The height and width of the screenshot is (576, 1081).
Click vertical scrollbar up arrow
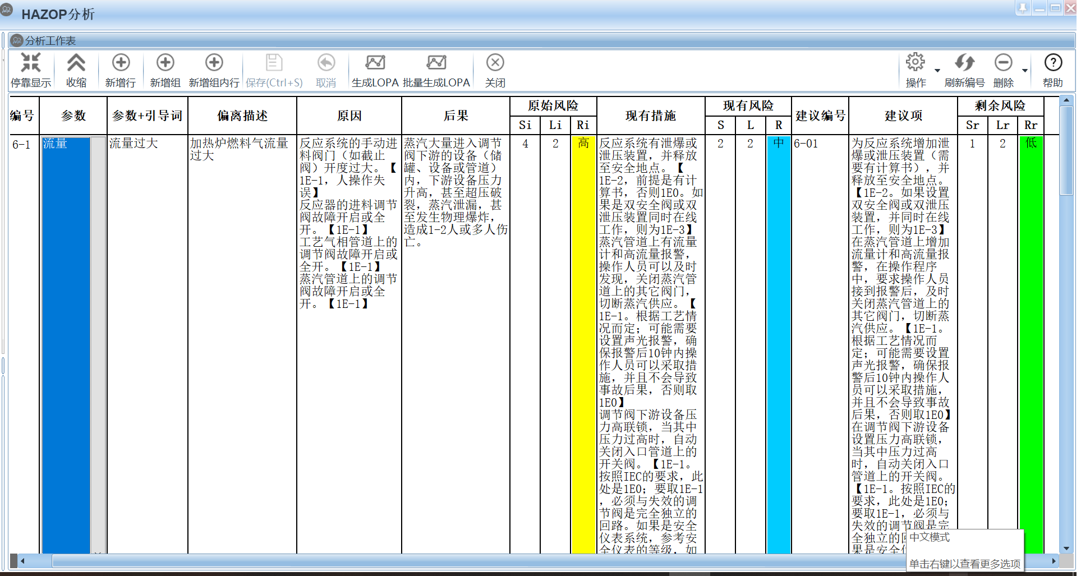(x=1066, y=102)
